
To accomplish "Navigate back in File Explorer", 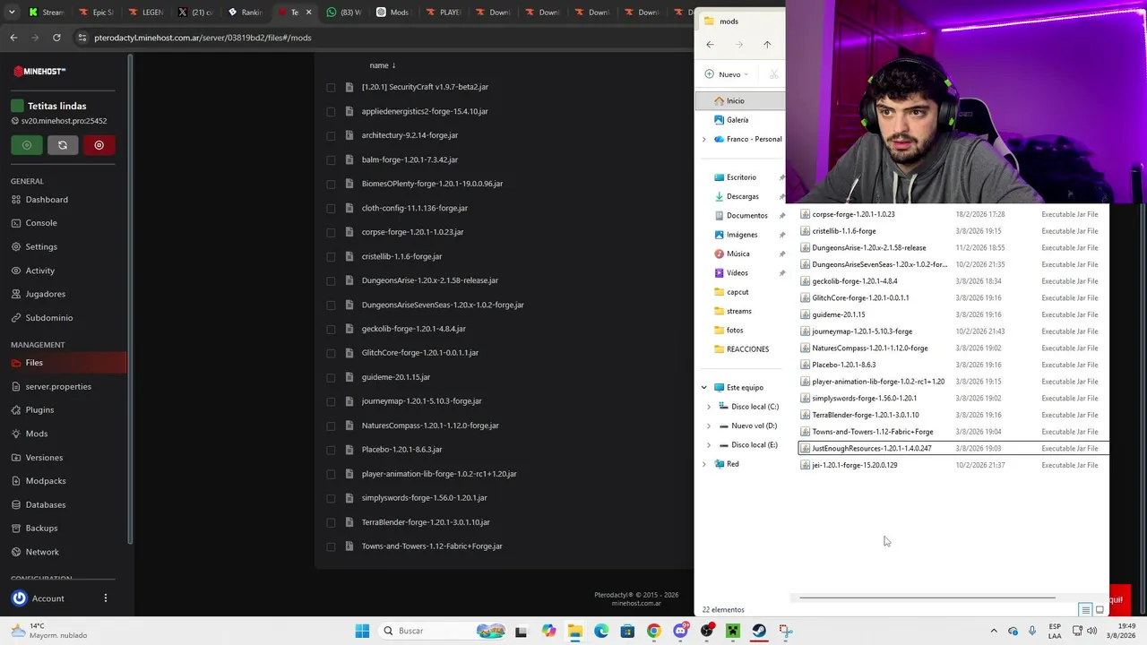I will click(710, 45).
